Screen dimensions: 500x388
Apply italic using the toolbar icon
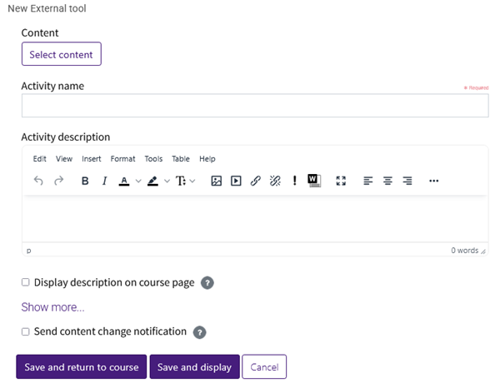click(104, 181)
